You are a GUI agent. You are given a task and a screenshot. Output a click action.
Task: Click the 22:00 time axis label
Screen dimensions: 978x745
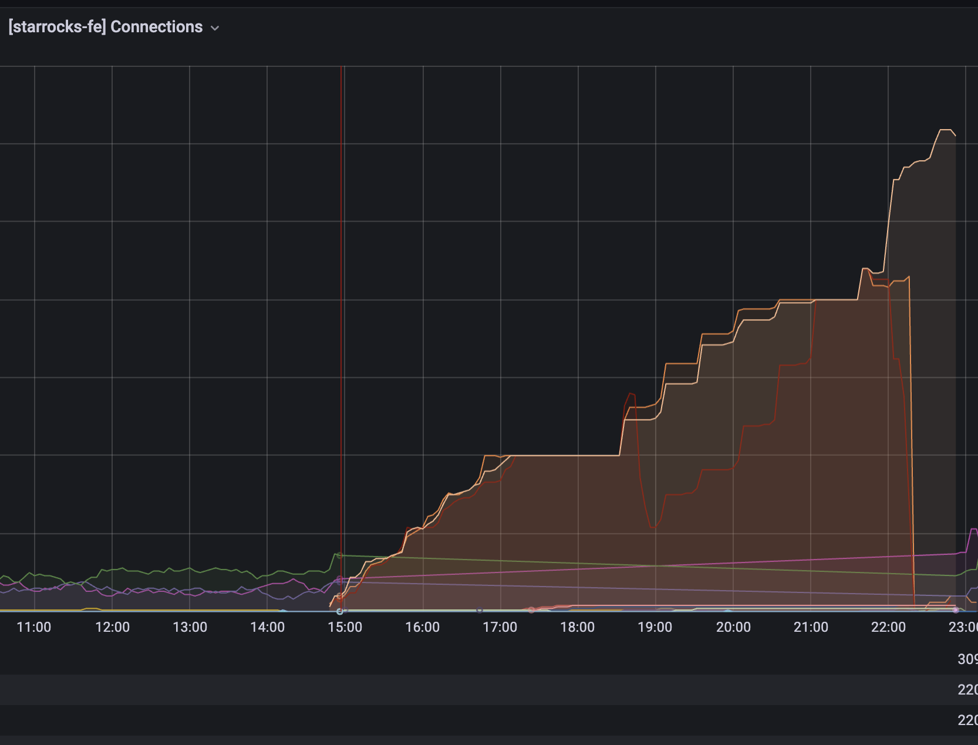pyautogui.click(x=888, y=627)
